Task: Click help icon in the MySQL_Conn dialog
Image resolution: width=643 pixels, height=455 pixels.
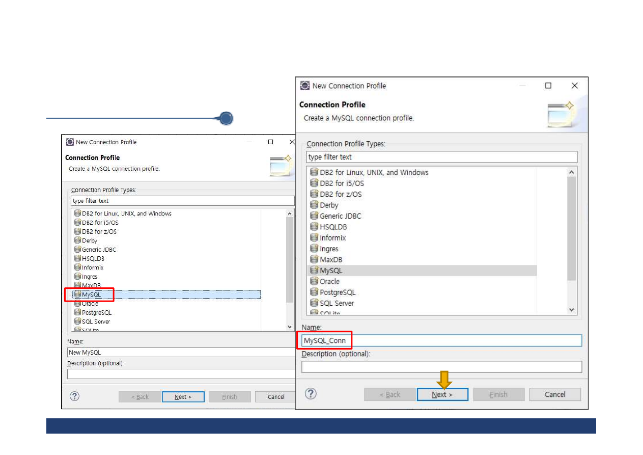Action: coord(311,394)
